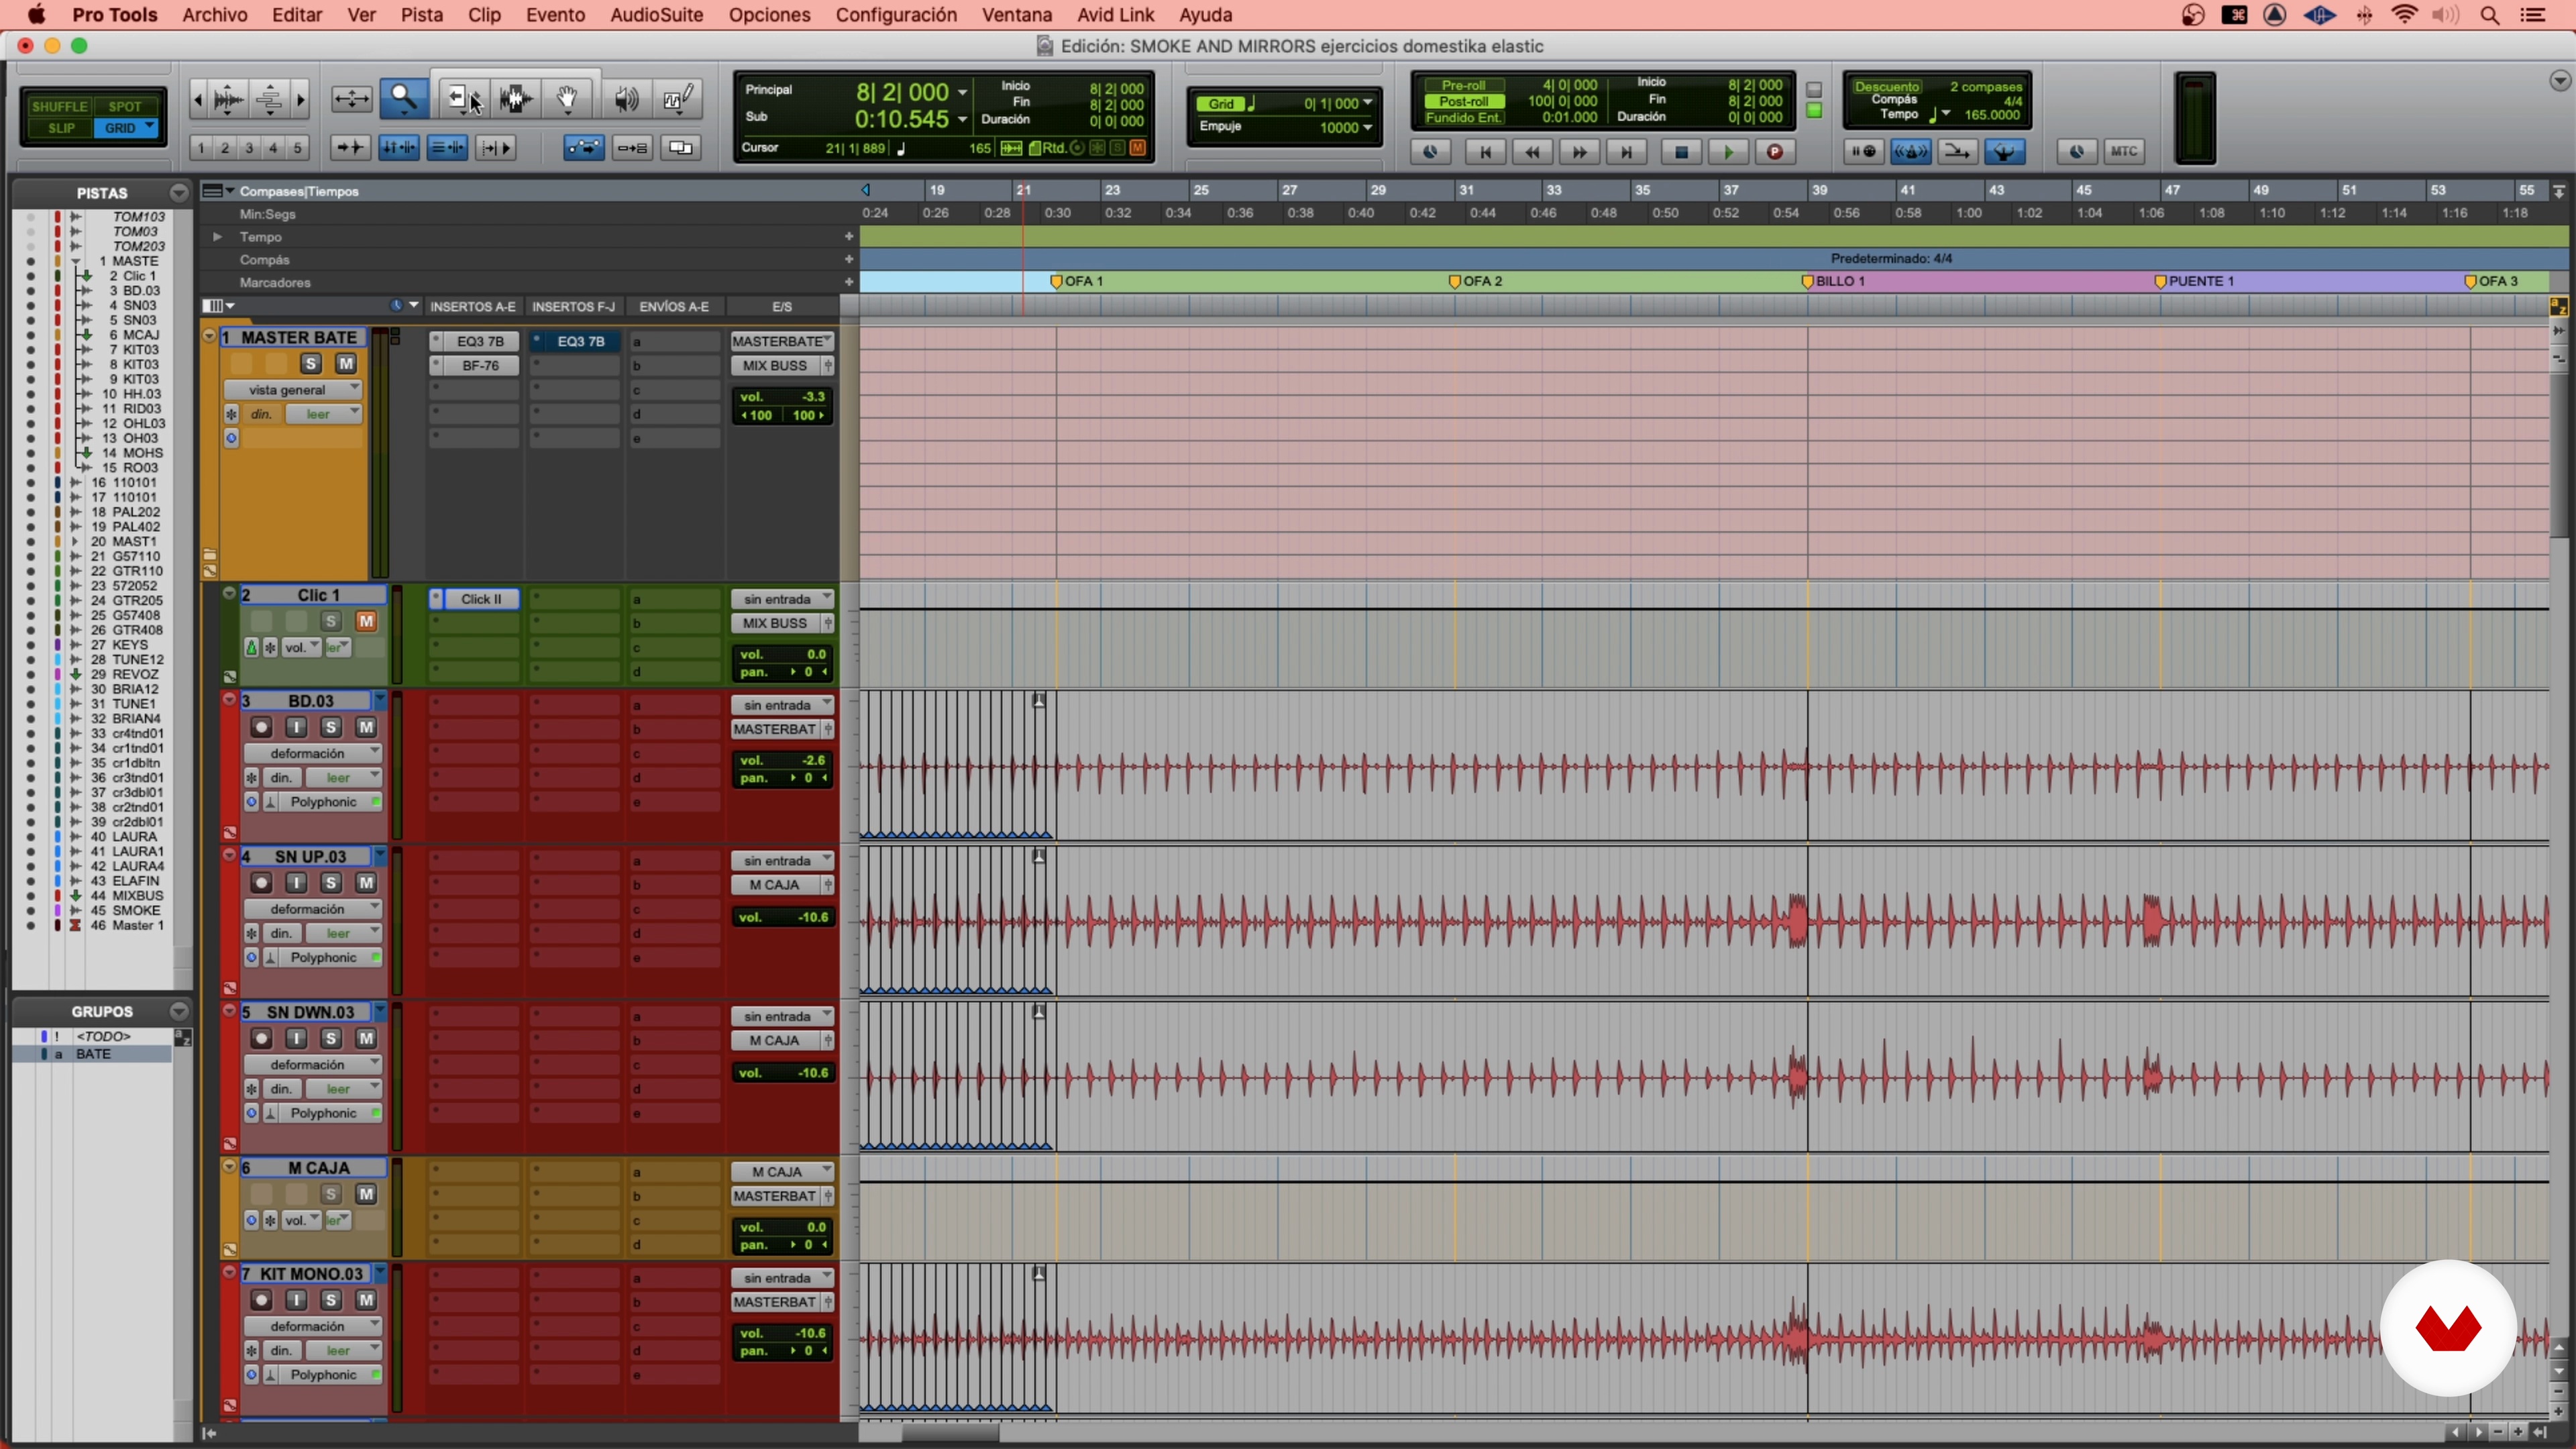The image size is (2576, 1449).
Task: Click the Layered editing overlapping rectangles button
Action: coord(680,148)
